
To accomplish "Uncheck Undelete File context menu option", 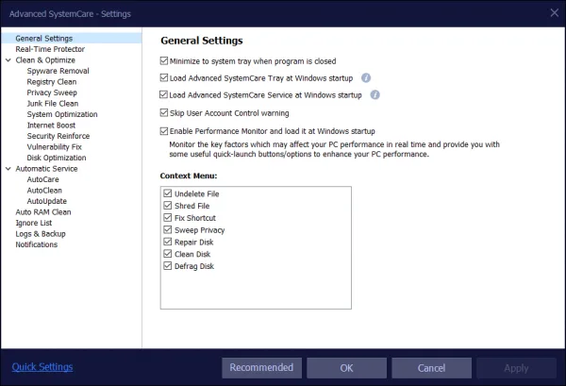I will tap(168, 193).
